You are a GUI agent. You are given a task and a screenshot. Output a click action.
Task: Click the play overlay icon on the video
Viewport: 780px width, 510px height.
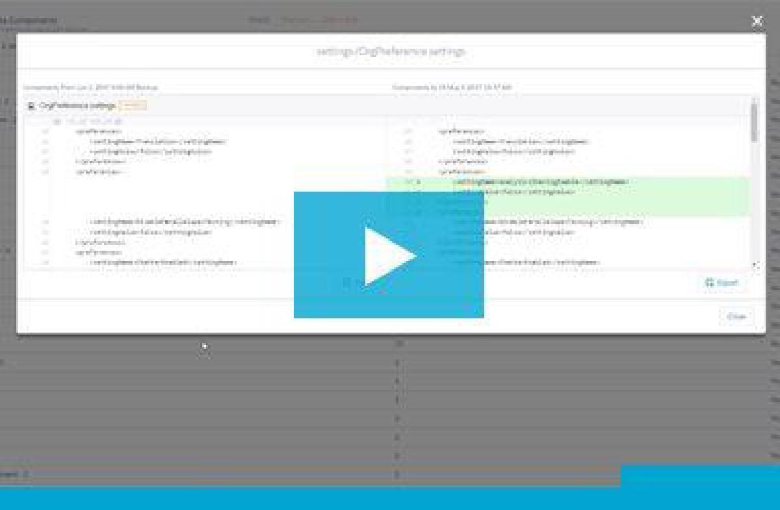tap(390, 255)
